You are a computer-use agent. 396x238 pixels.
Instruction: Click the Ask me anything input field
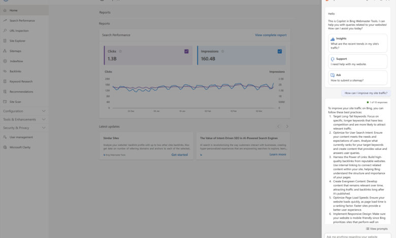tap(357, 236)
